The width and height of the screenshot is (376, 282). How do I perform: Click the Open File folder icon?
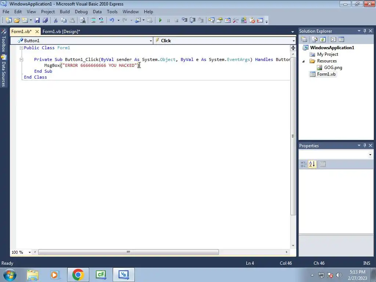(17, 21)
